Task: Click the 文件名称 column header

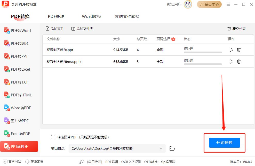Action: pyautogui.click(x=53, y=39)
